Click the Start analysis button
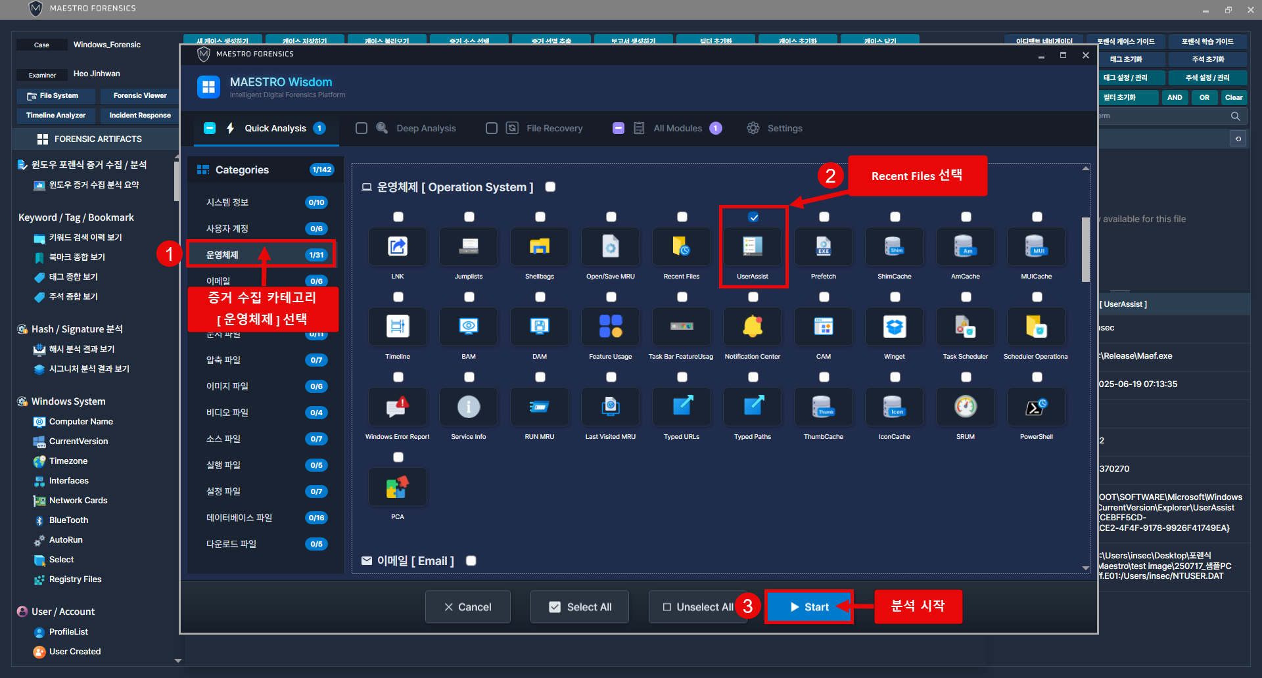 [809, 607]
